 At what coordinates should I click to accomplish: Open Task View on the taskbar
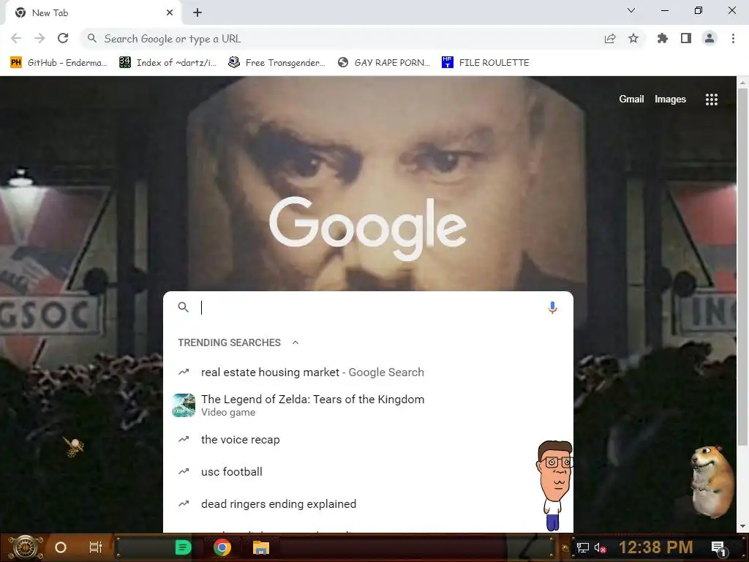[96, 547]
